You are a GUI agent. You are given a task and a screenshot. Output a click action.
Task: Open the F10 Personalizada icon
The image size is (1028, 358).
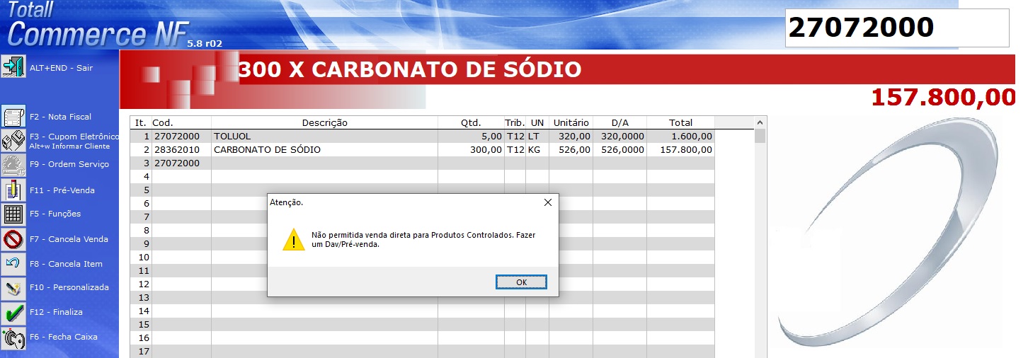coord(13,288)
